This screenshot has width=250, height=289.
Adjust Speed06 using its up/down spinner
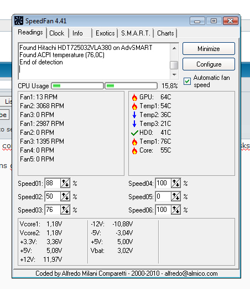pos(176,210)
